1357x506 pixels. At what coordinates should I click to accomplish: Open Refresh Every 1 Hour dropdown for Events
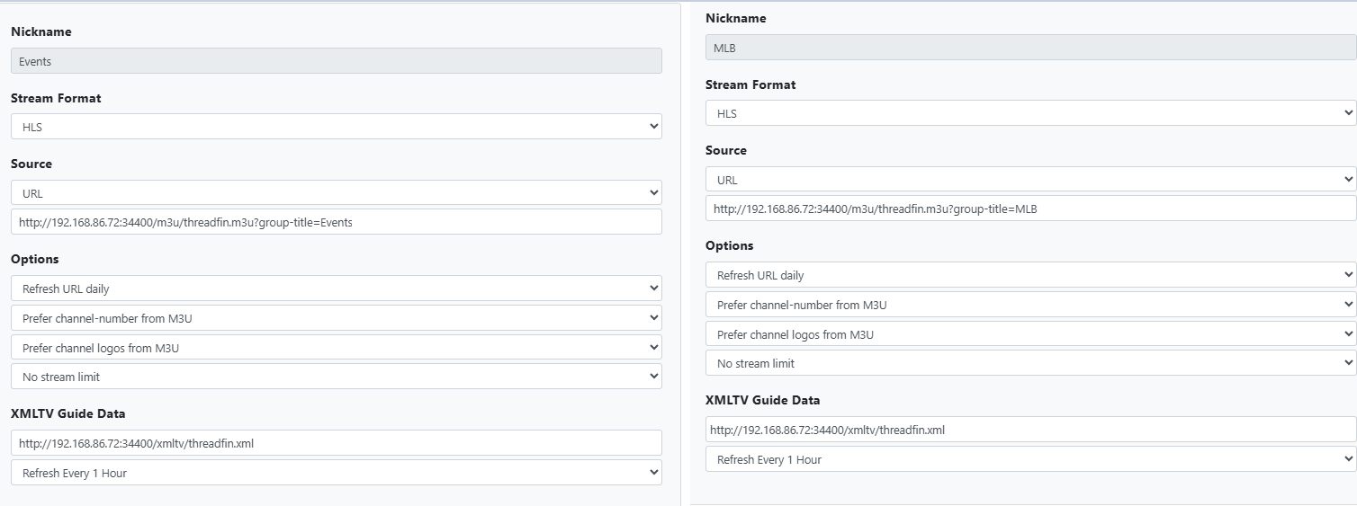point(336,473)
